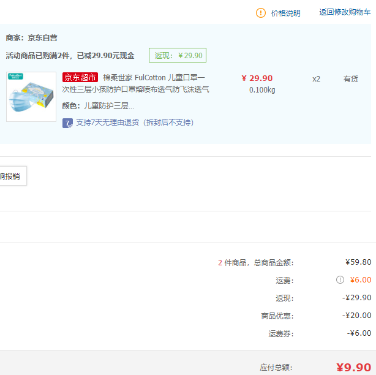376x375 pixels.
Task: Click the red 京东超市 tag
Action: coord(80,77)
